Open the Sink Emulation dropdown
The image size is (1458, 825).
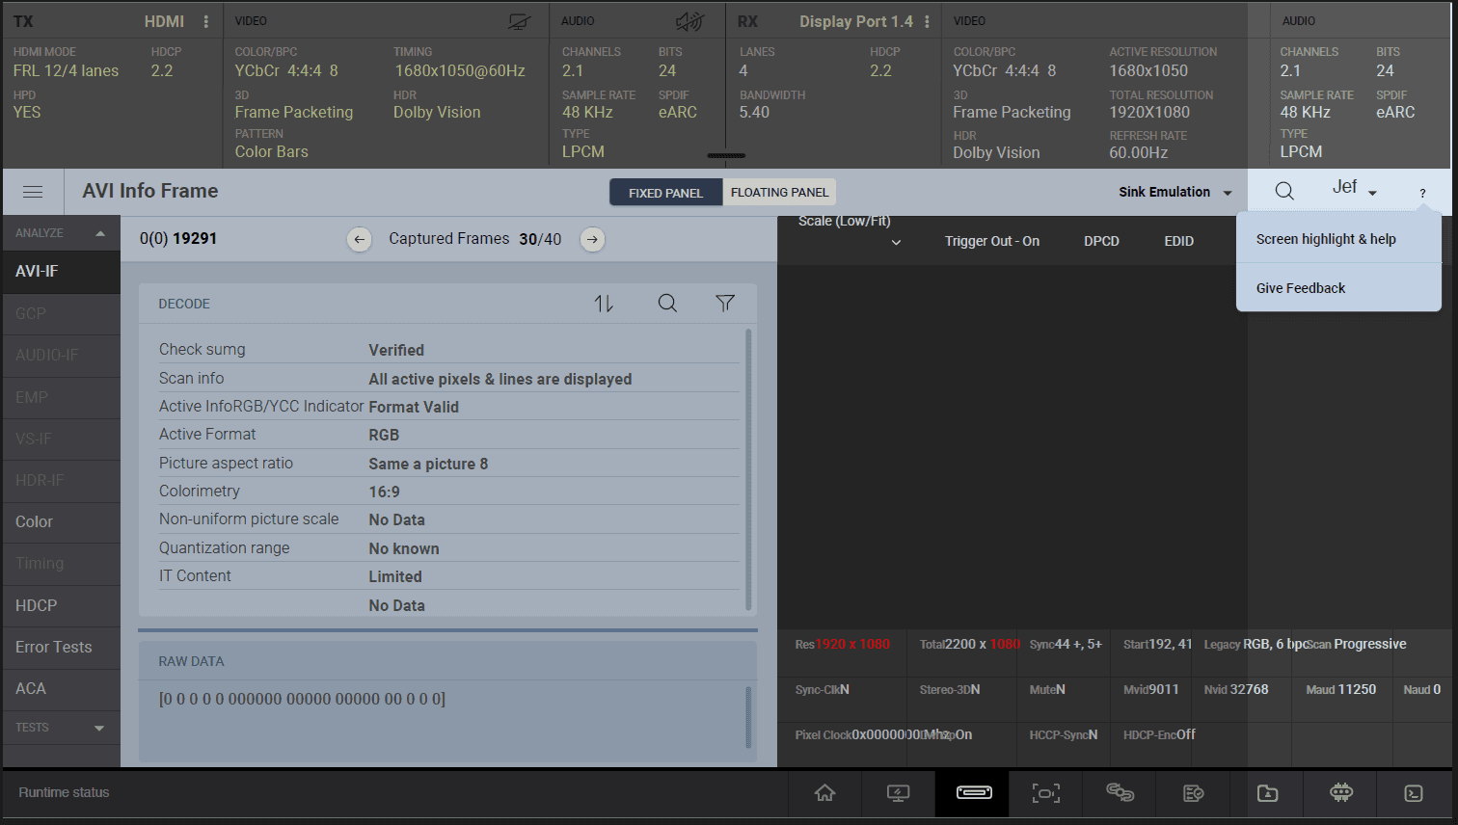(x=1175, y=192)
